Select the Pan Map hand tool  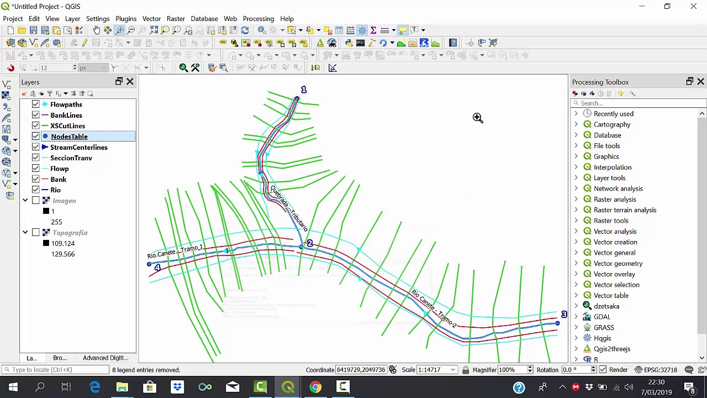96,30
